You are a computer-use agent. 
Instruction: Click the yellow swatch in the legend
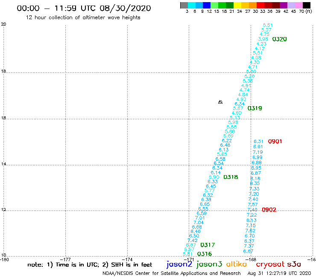click(x=237, y=5)
